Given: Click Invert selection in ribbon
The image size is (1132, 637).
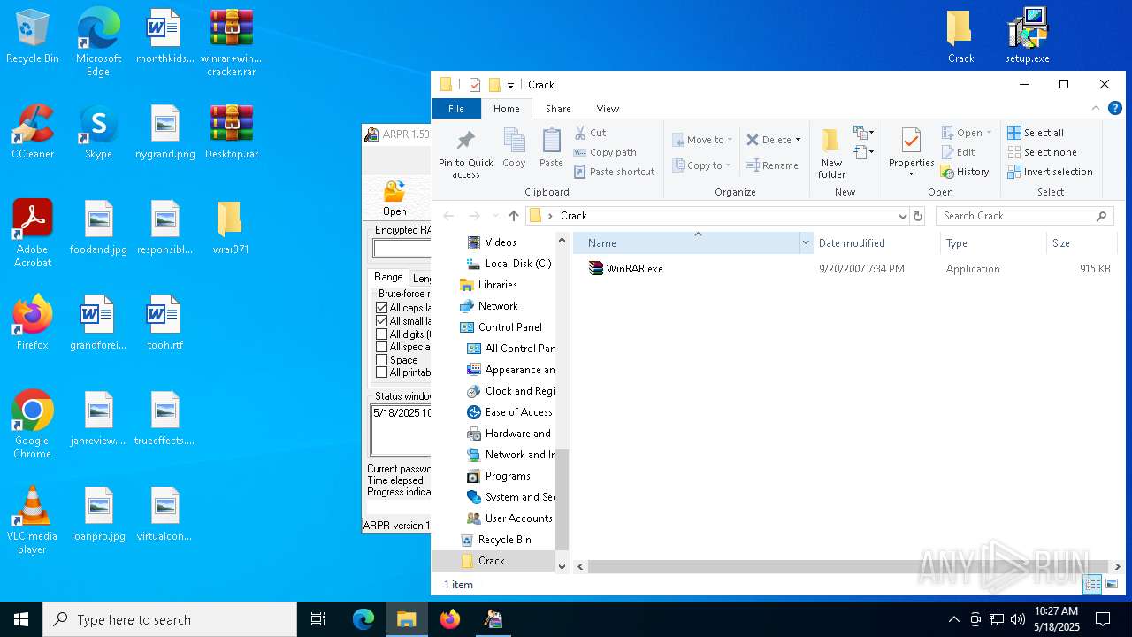Looking at the screenshot, I should coord(1050,172).
